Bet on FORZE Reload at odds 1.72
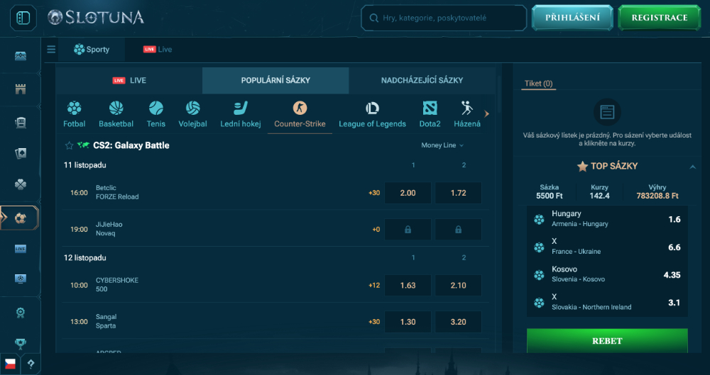This screenshot has height=375, width=710. point(458,193)
